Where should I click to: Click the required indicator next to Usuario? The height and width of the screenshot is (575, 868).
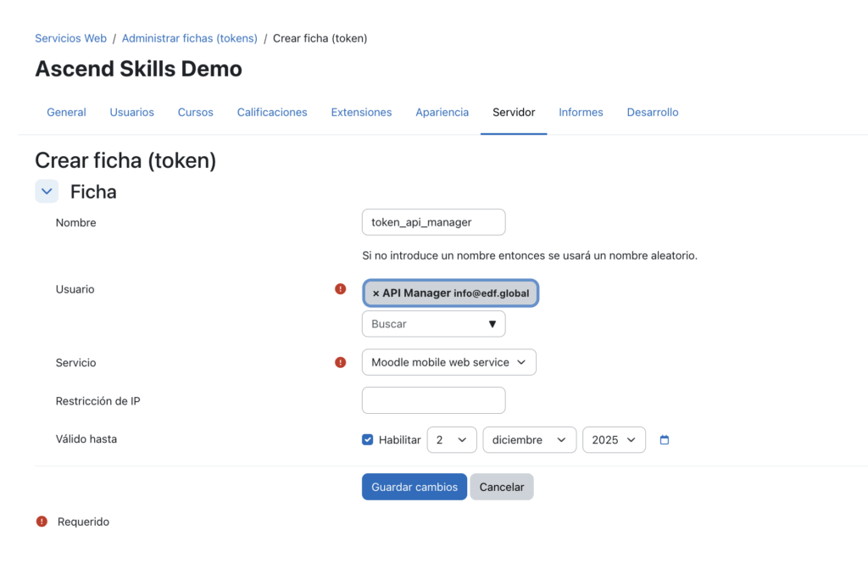pyautogui.click(x=341, y=288)
